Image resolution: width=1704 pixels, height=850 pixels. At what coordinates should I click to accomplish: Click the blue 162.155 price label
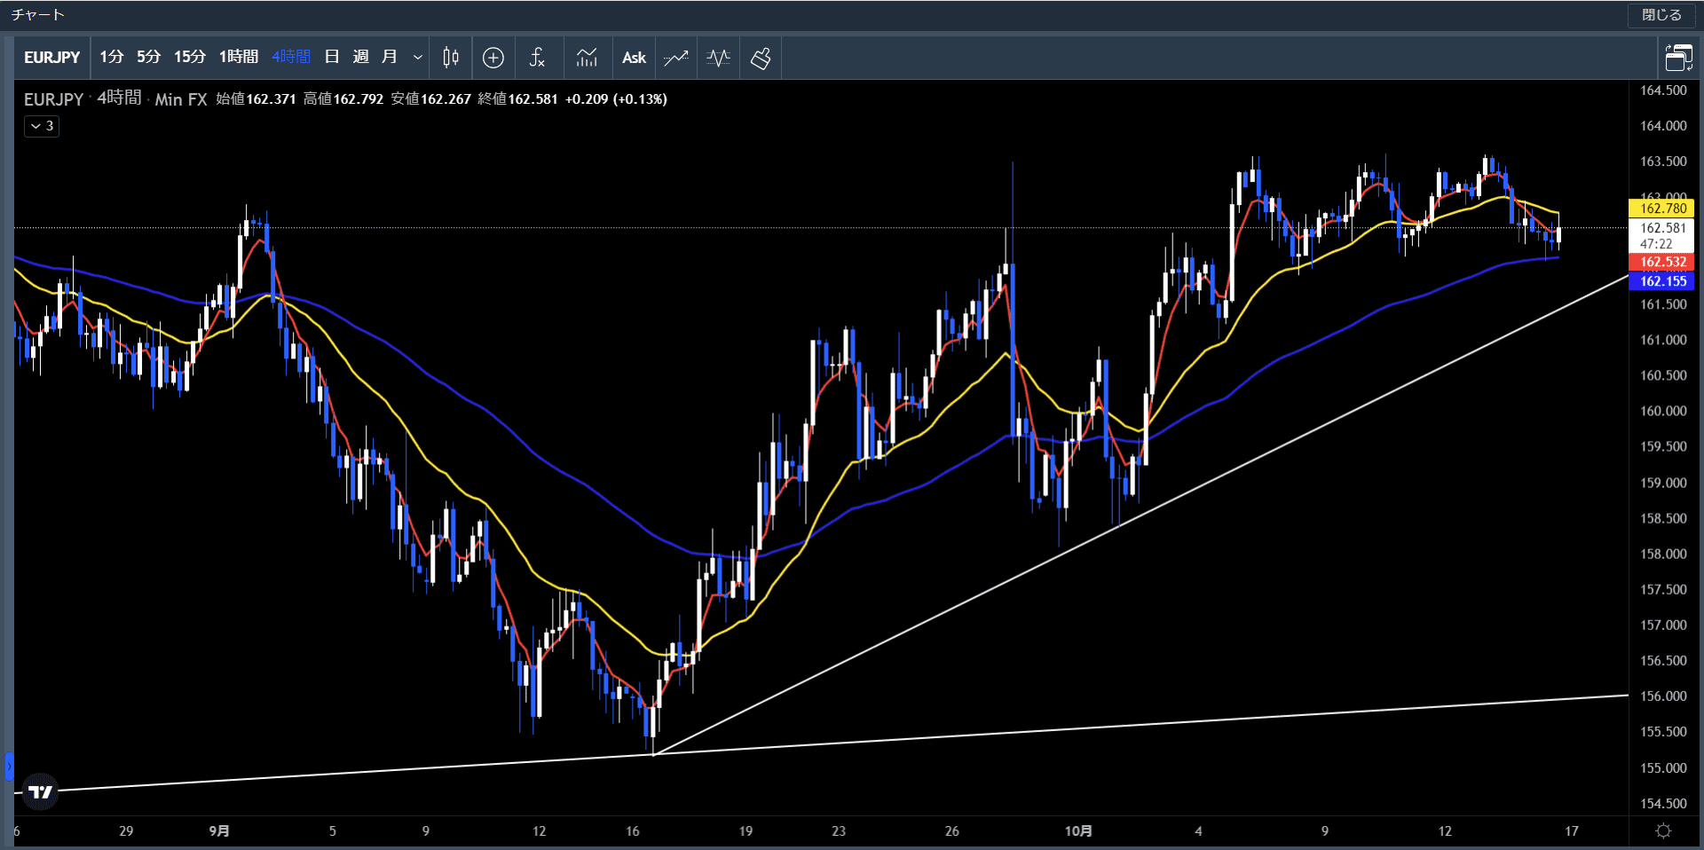point(1662,281)
